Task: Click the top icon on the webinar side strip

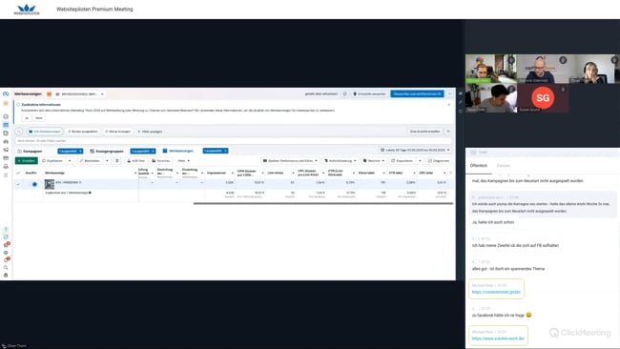Action: (461, 93)
